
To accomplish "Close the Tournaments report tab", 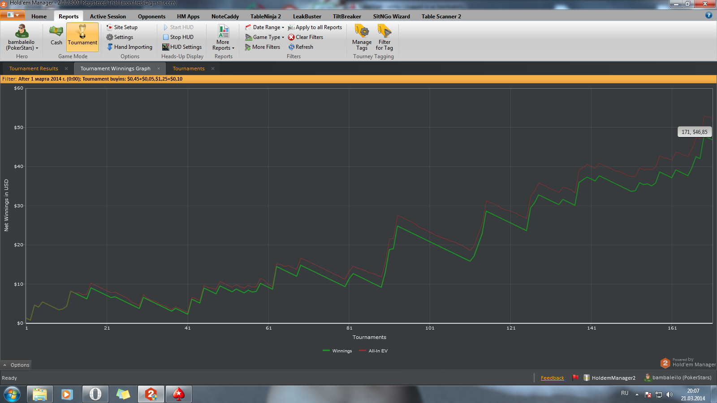I will coord(213,69).
